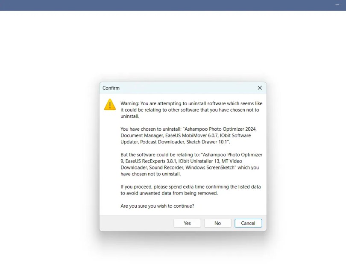Confirm uninstall by clicking Yes
The width and height of the screenshot is (346, 272).
(x=187, y=223)
